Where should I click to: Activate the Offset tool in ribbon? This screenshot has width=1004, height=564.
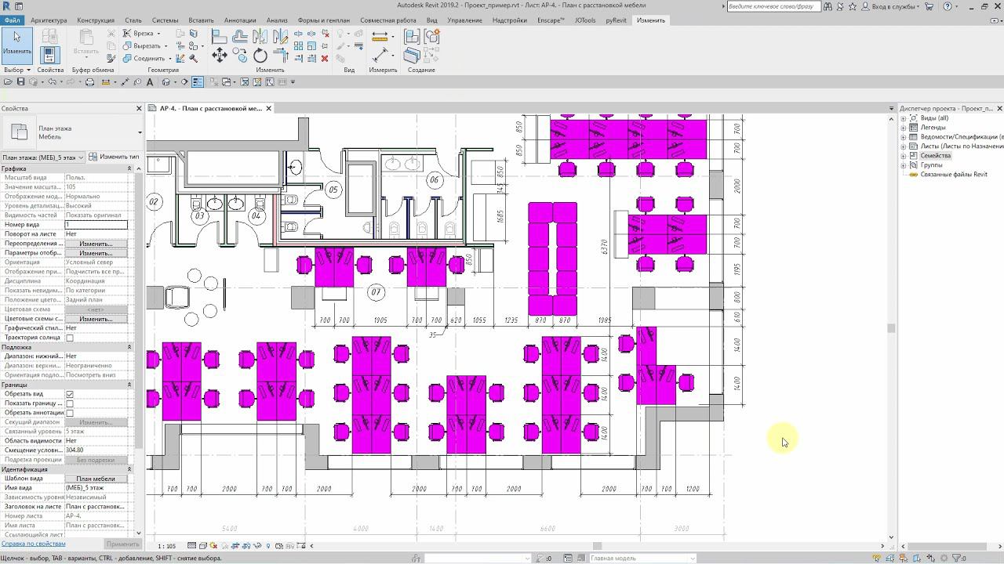pyautogui.click(x=240, y=36)
